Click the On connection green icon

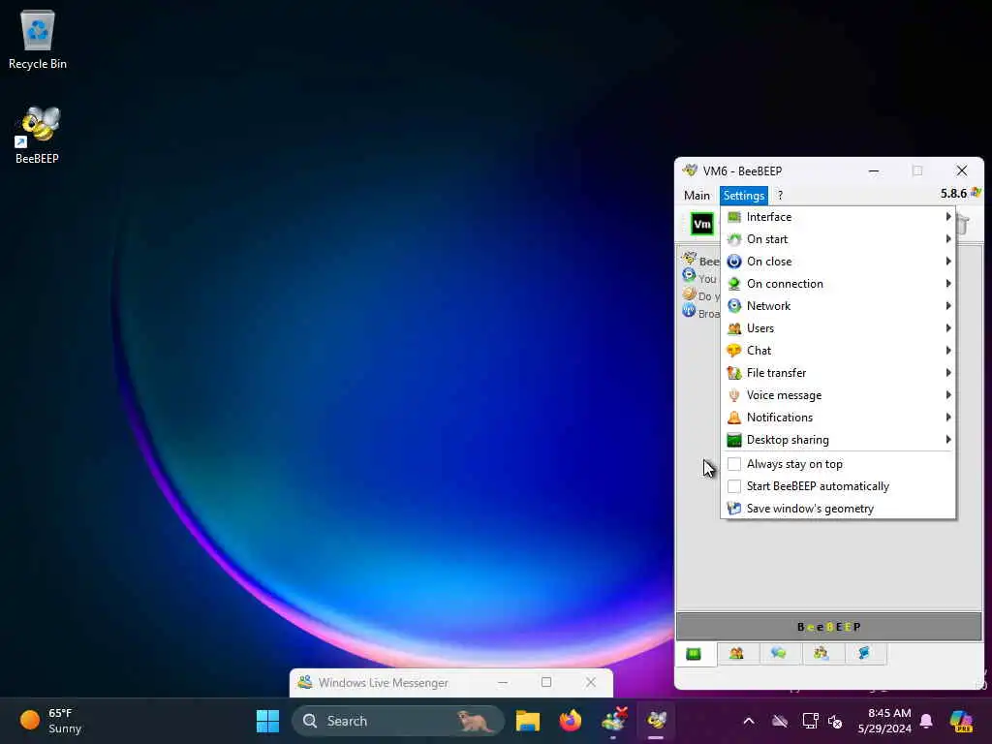(734, 284)
